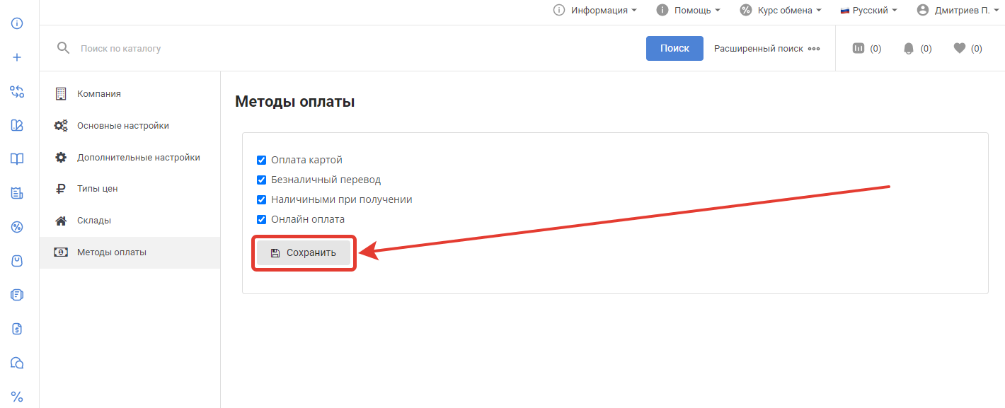This screenshot has height=408, width=1005.
Task: Disable Наличными при получении option
Action: pyautogui.click(x=261, y=200)
